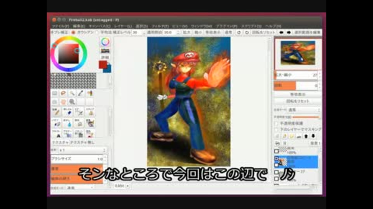373x209 pixels.
Task: Click the 回転 value stepper arrows
Action: [319, 86]
